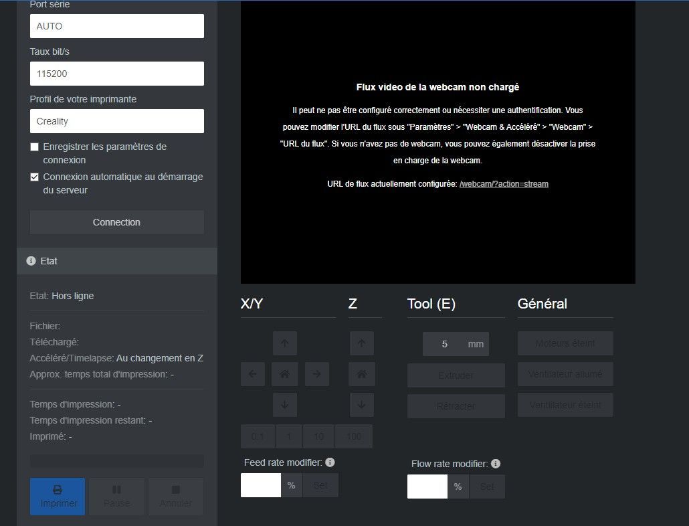Click the Imprimer print button
689x526 pixels.
coord(58,497)
